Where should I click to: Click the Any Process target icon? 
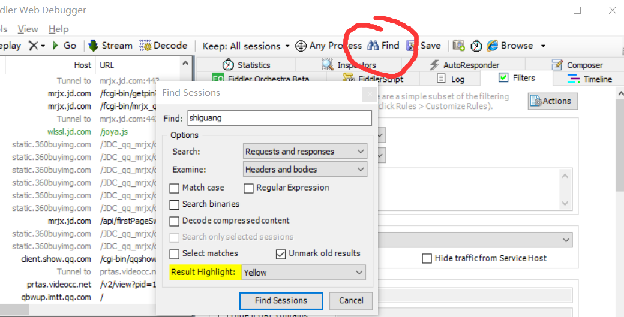coord(301,46)
